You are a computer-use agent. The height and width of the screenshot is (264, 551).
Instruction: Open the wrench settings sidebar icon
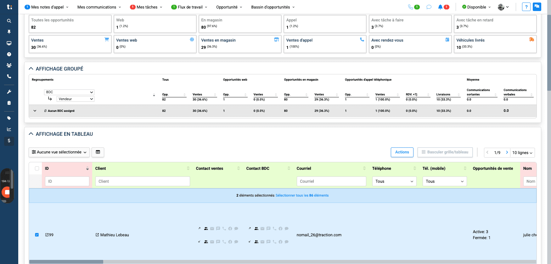(x=9, y=92)
